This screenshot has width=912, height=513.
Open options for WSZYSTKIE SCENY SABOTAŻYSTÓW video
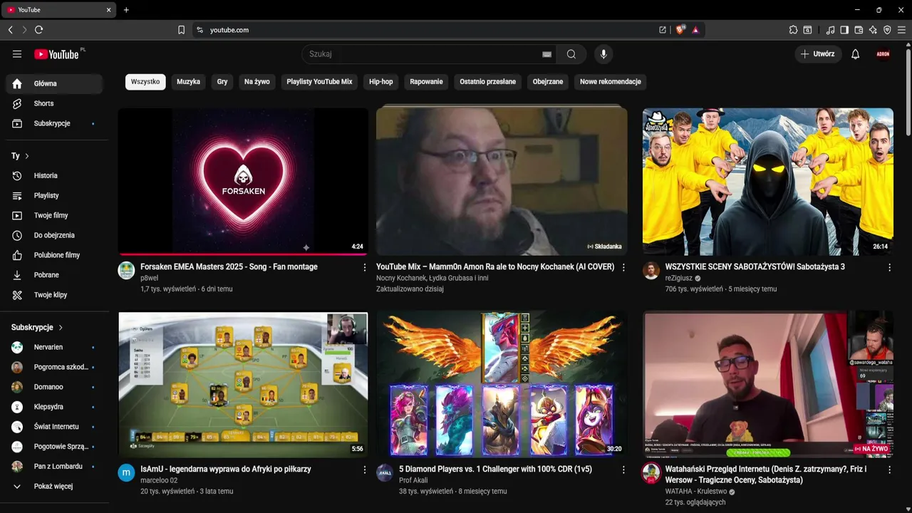coord(889,268)
